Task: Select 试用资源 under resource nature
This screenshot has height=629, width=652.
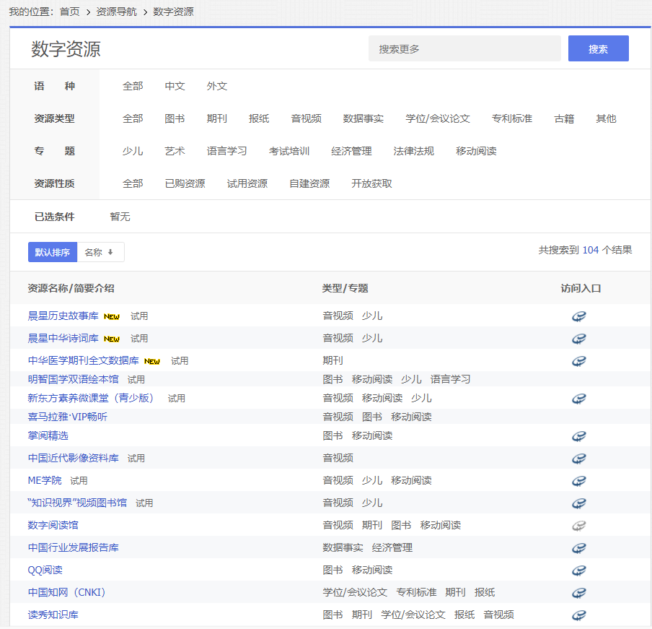Action: pos(247,183)
